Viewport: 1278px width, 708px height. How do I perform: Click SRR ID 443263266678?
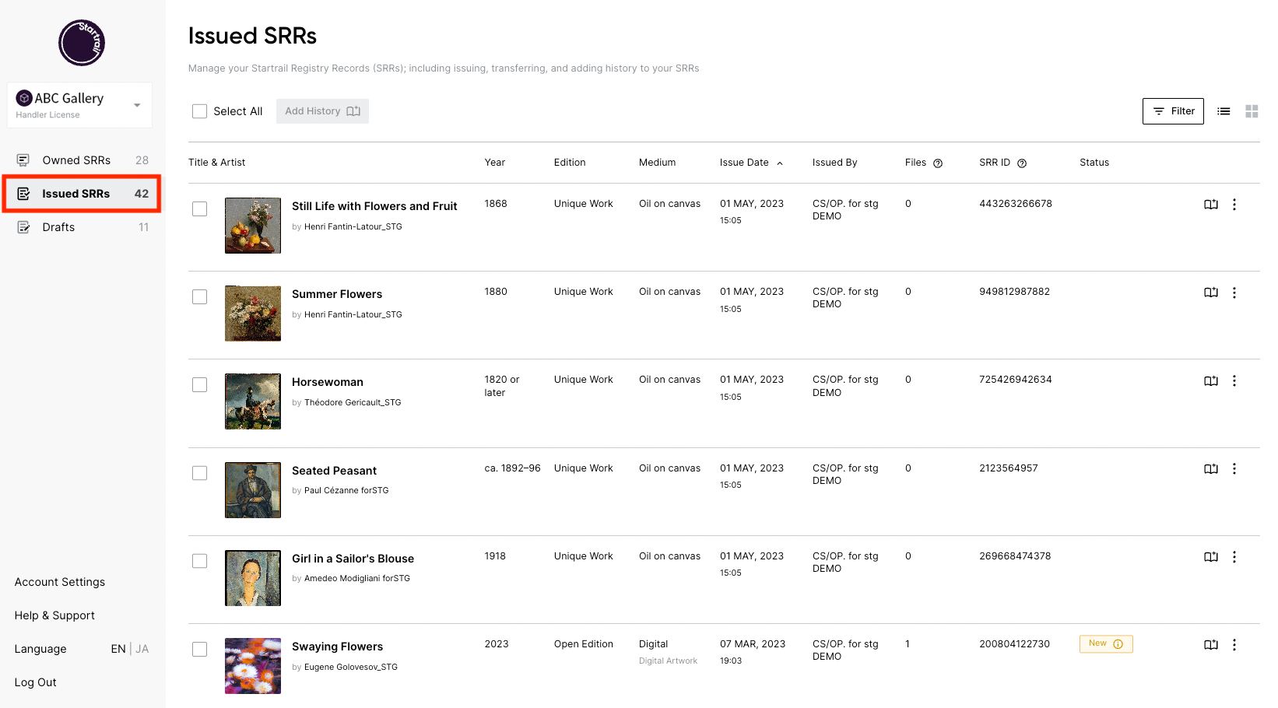point(1016,204)
